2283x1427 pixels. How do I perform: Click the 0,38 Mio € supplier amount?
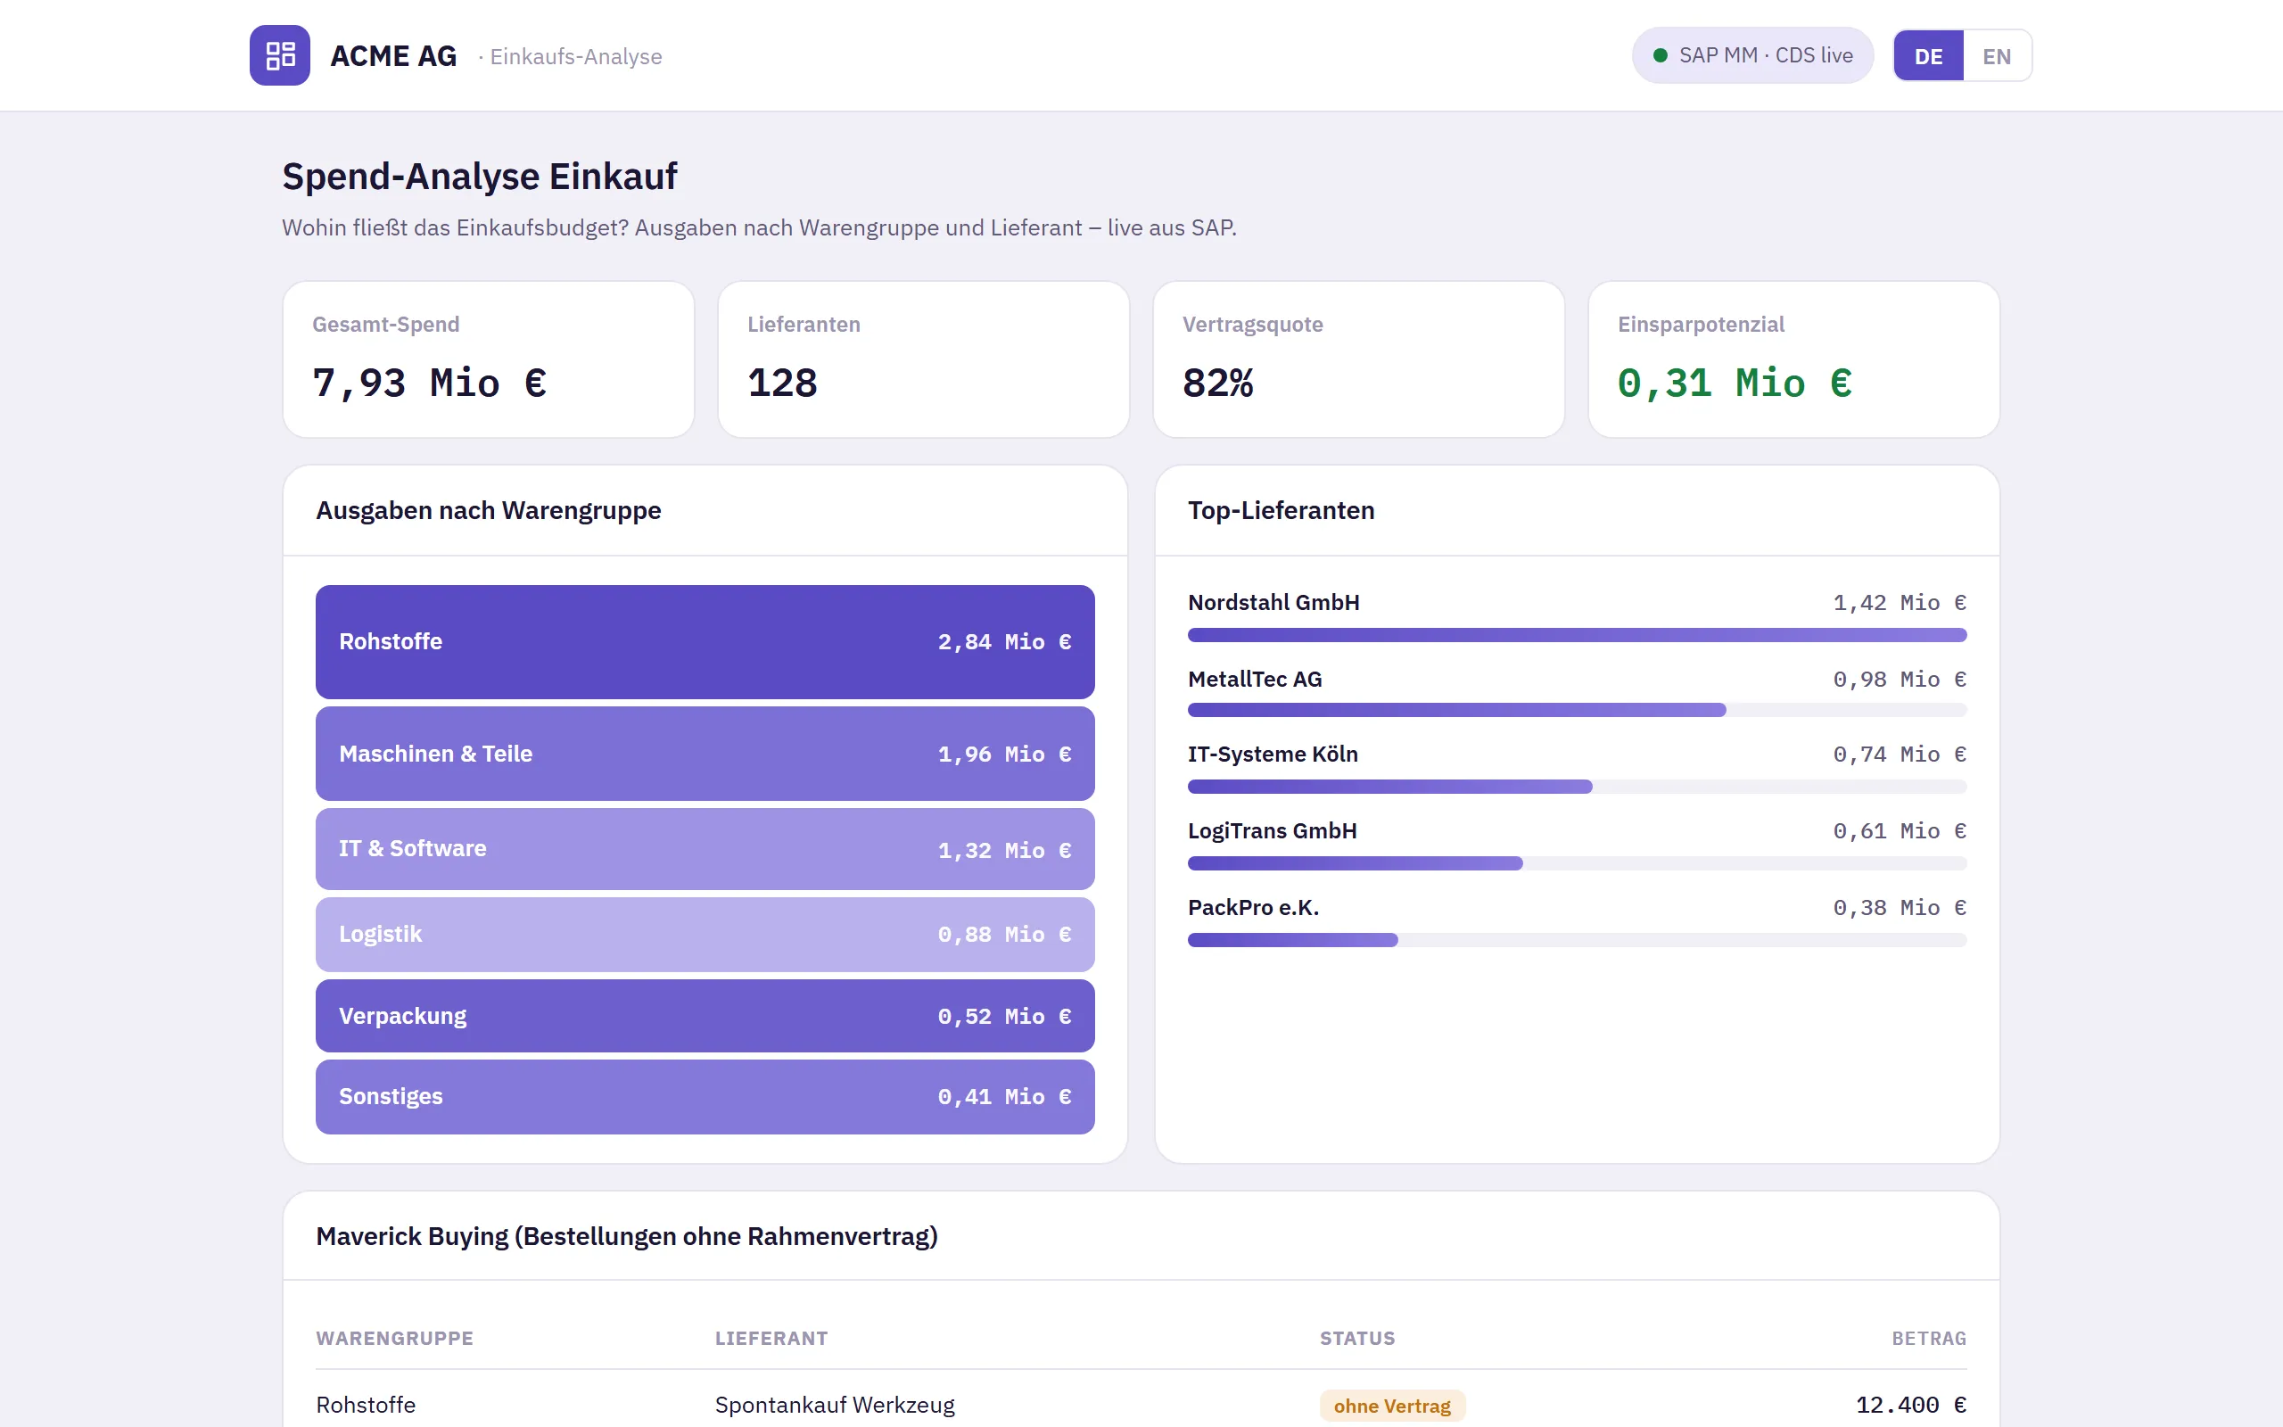click(1899, 907)
